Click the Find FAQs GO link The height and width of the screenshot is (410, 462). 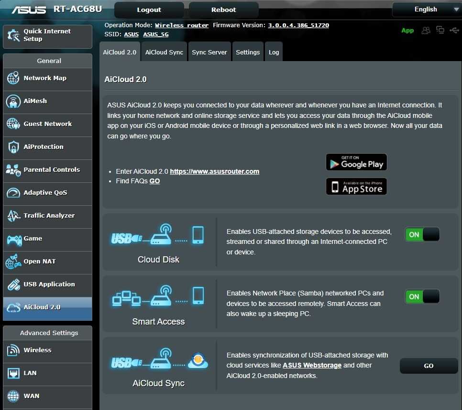coord(154,181)
